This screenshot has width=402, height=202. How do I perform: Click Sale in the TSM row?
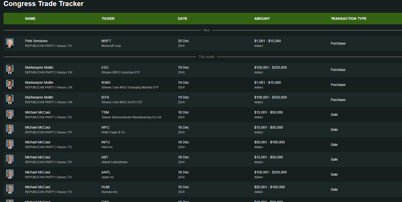click(x=334, y=115)
